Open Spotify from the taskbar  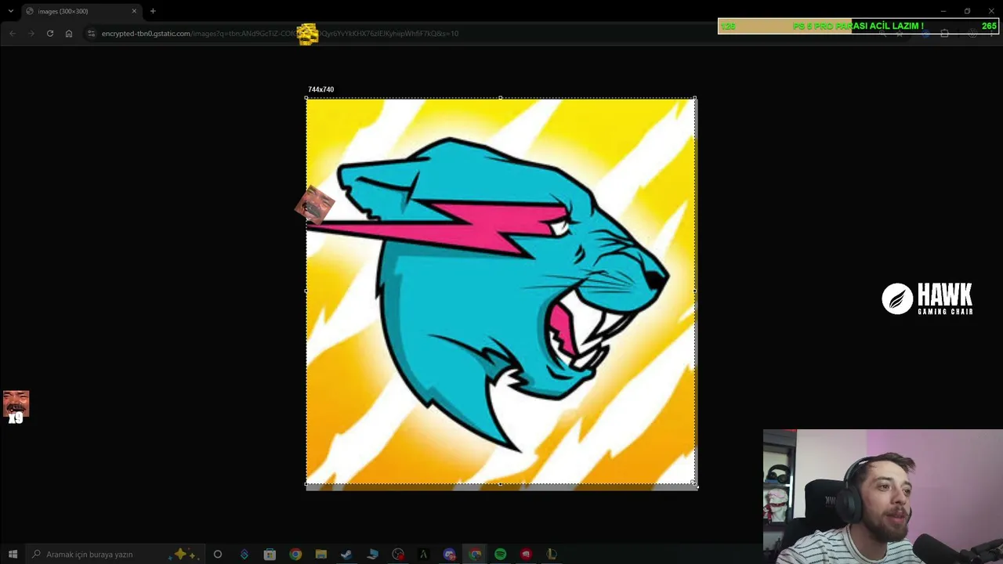coord(501,555)
